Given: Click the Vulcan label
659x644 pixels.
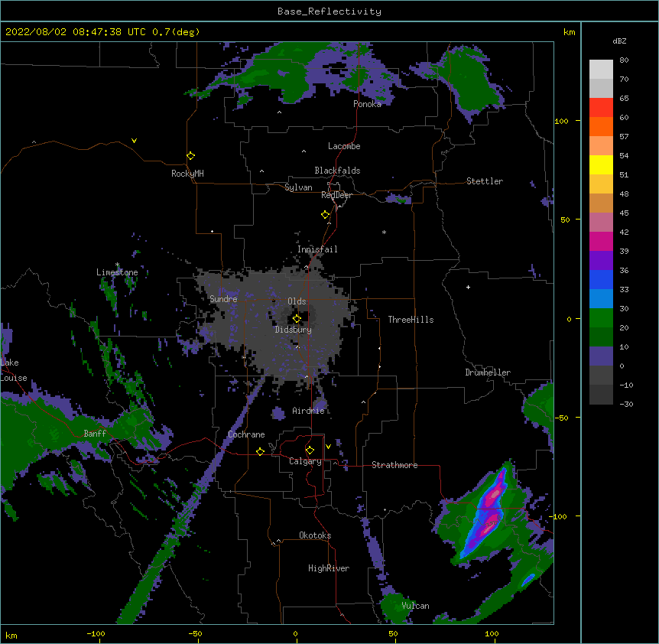Looking at the screenshot, I should pos(415,606).
